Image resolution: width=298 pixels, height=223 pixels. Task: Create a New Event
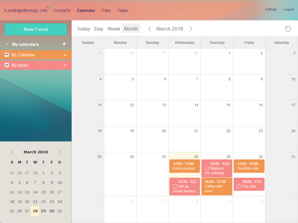(36, 29)
